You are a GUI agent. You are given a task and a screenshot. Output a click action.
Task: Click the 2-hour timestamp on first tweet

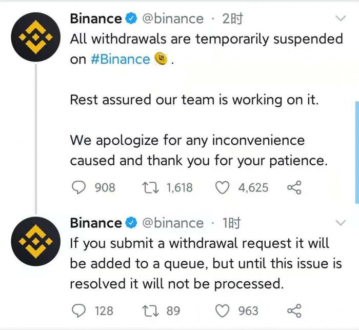click(x=232, y=19)
